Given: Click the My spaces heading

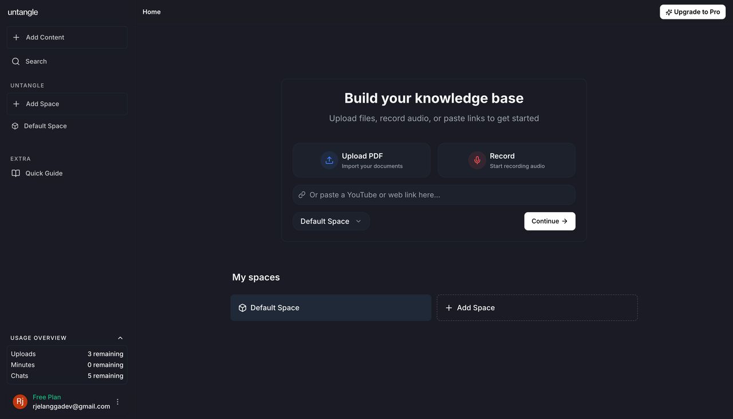Looking at the screenshot, I should 256,277.
